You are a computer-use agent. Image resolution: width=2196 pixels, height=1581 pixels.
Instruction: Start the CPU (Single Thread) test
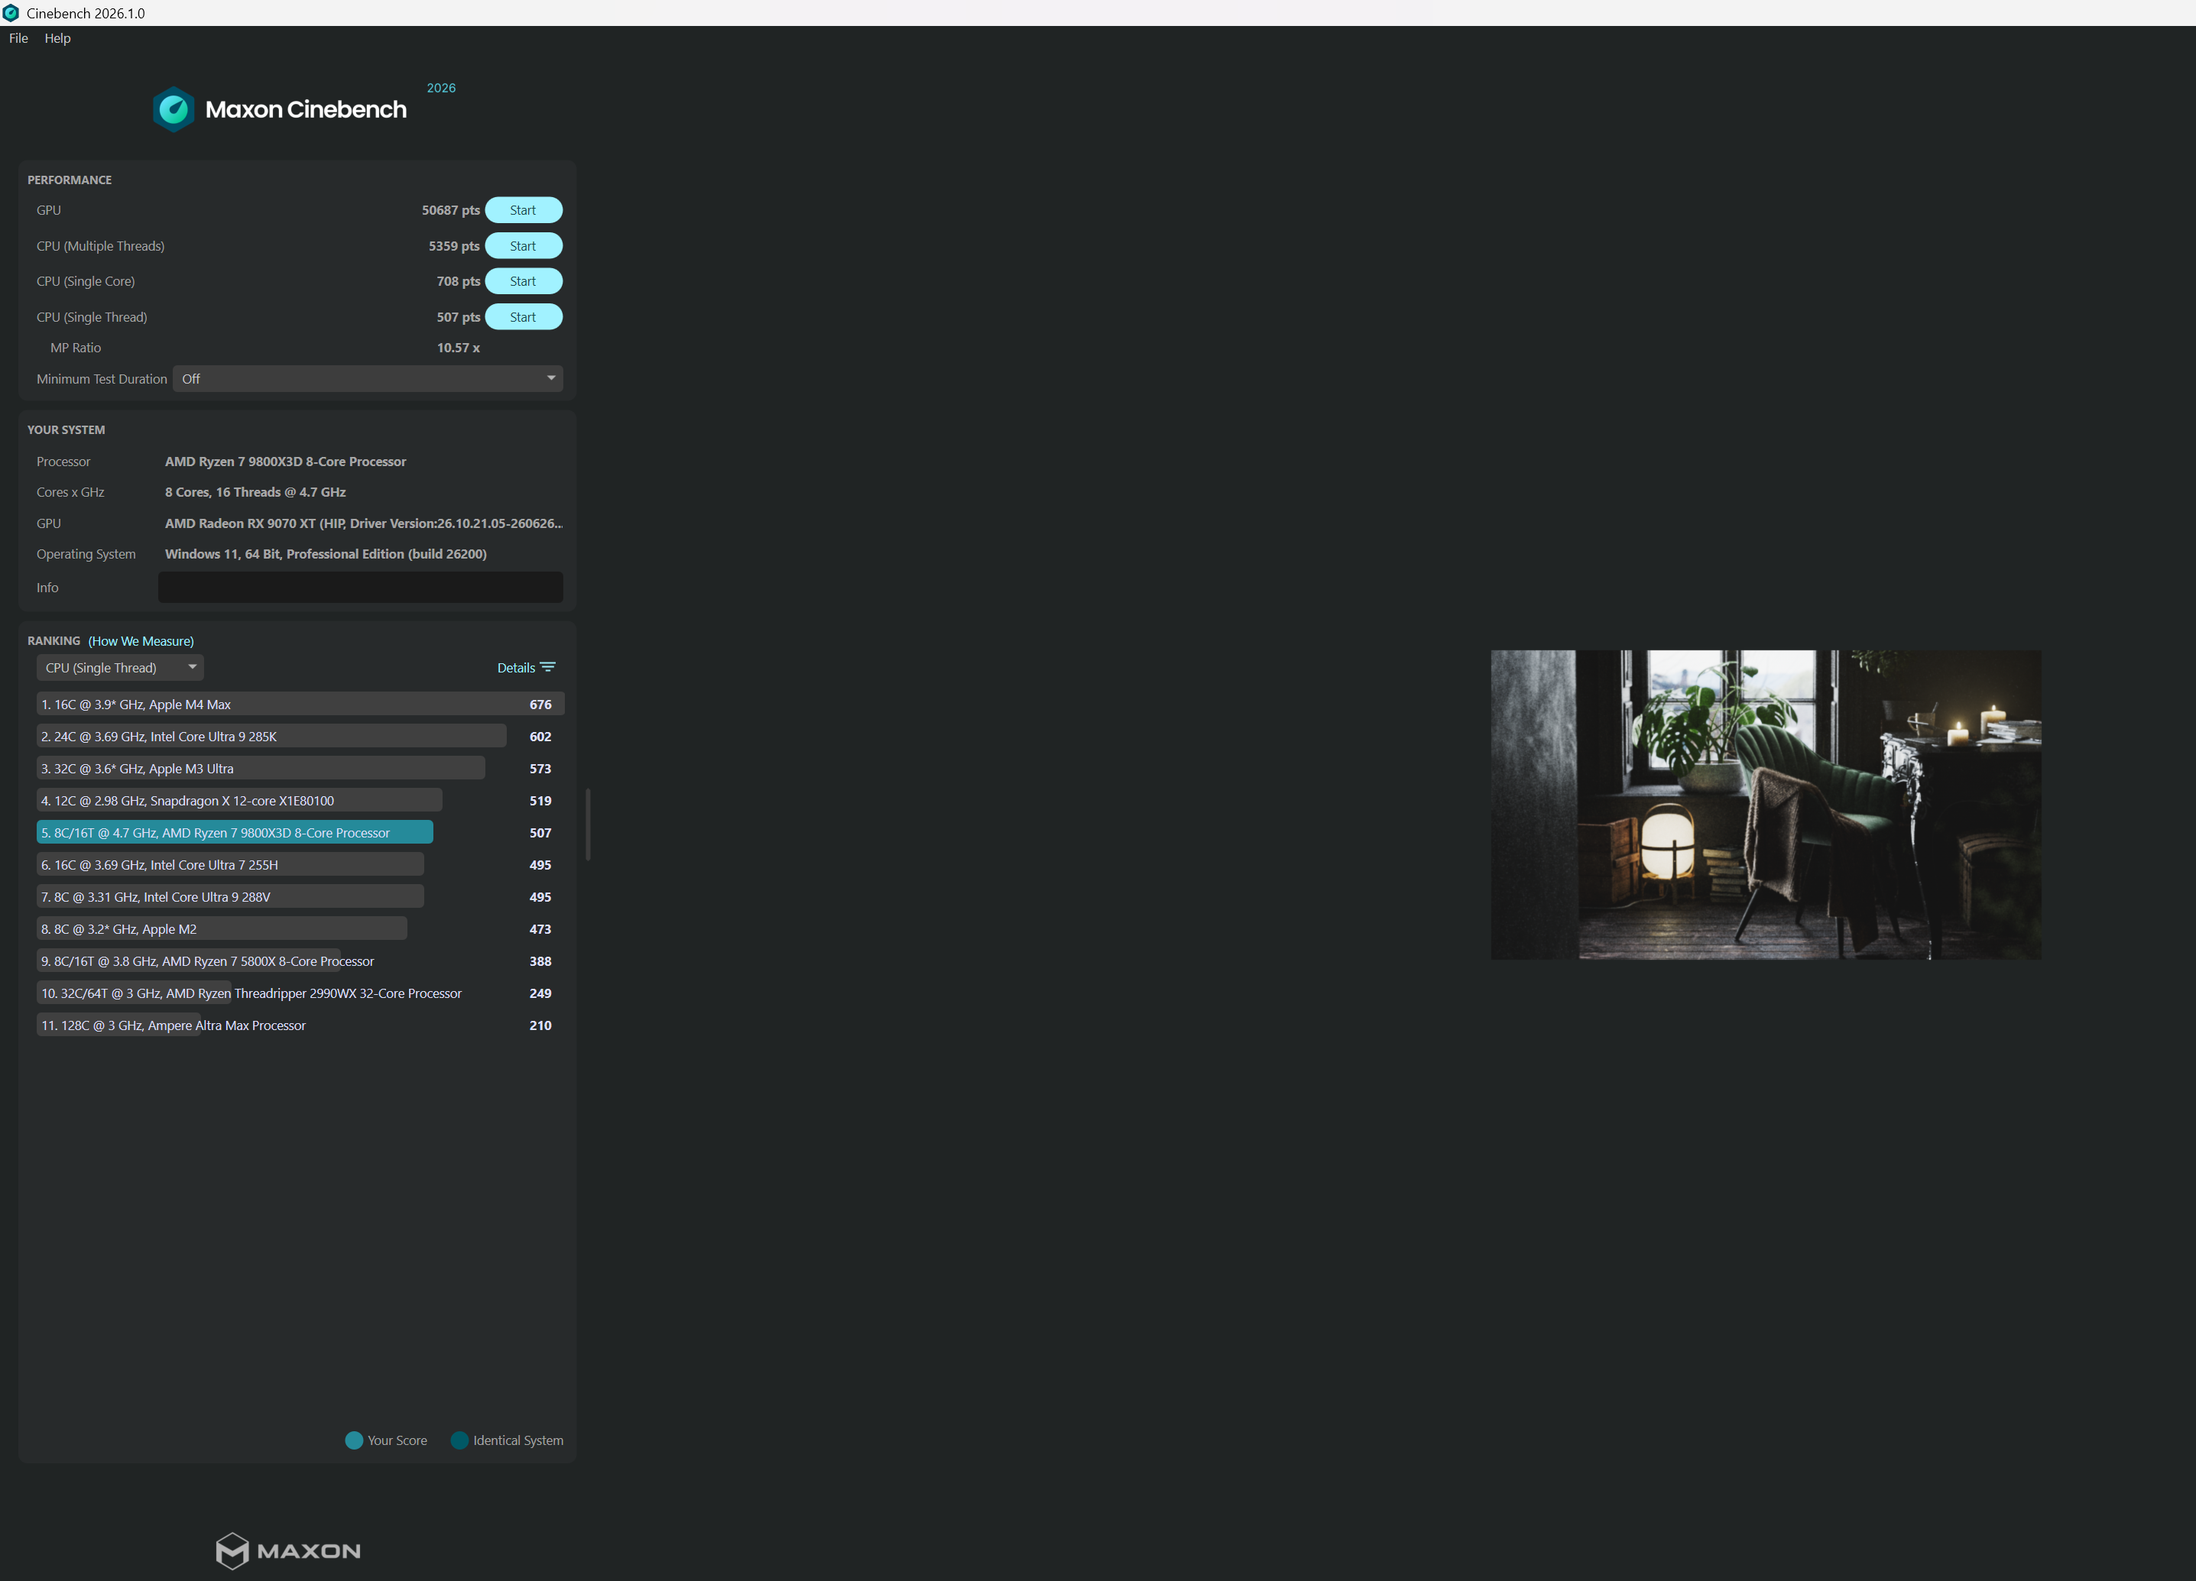point(523,316)
